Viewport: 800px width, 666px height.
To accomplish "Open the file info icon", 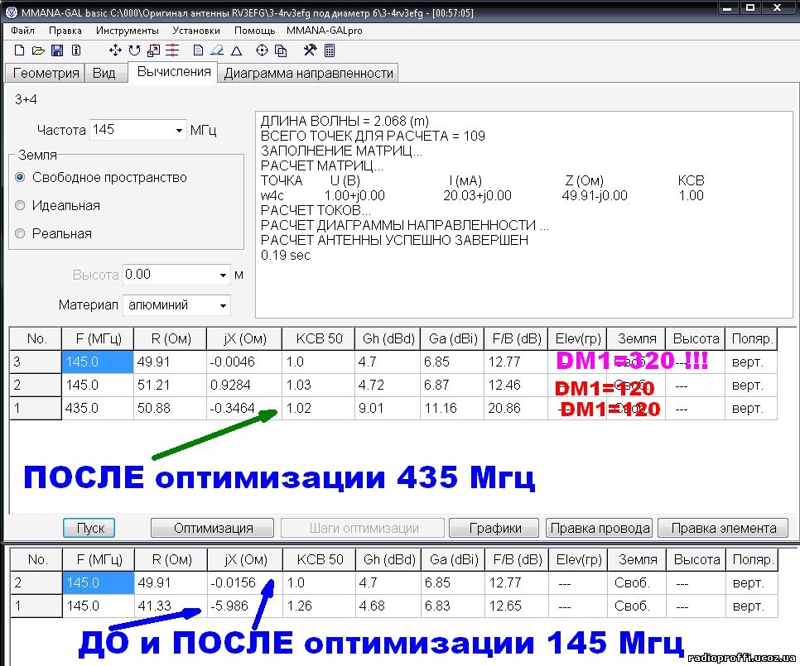I will click(x=76, y=50).
